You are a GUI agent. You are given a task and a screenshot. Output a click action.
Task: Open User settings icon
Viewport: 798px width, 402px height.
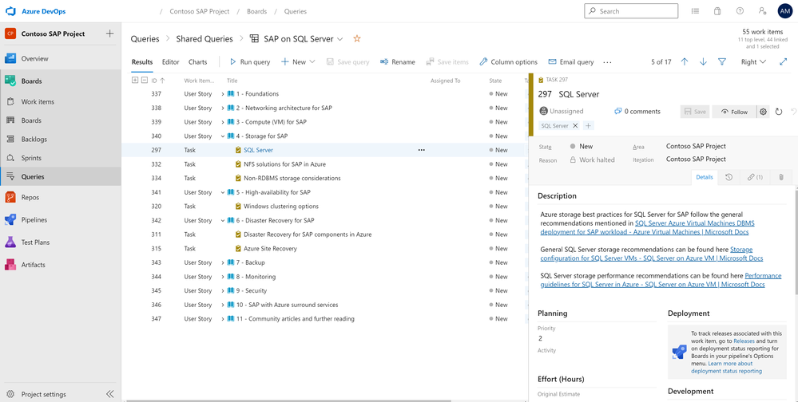tap(762, 10)
